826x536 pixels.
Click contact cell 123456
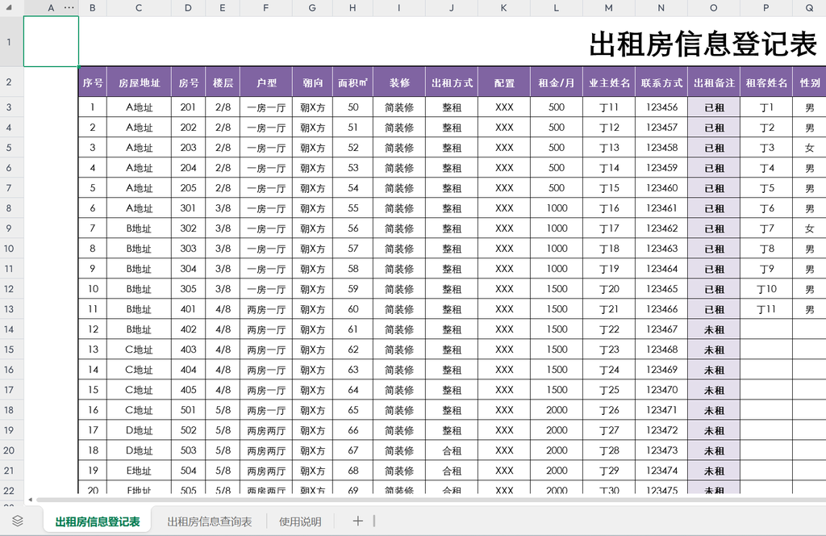(661, 107)
